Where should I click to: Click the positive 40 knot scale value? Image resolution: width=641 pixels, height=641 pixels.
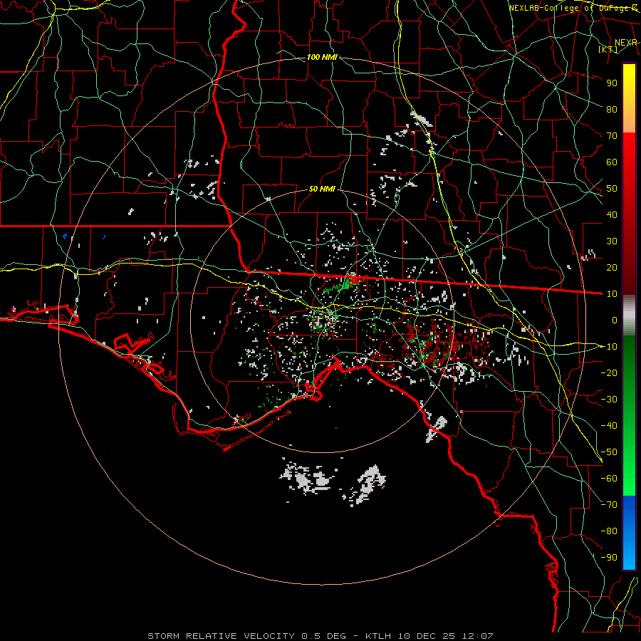tap(612, 214)
